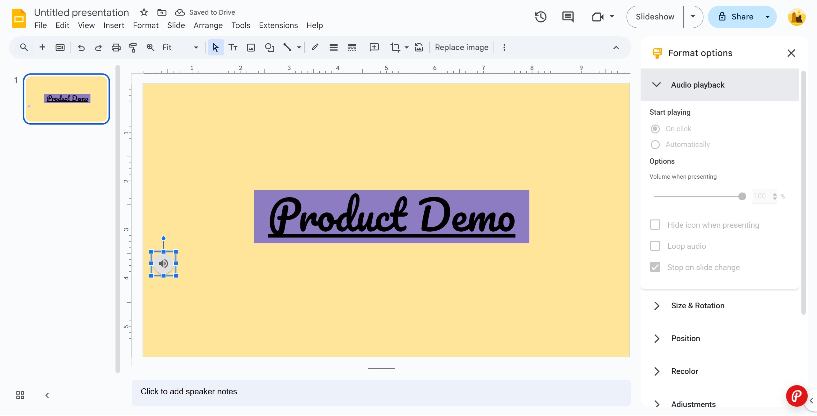
Task: Click the Zoom tool icon
Action: (150, 47)
